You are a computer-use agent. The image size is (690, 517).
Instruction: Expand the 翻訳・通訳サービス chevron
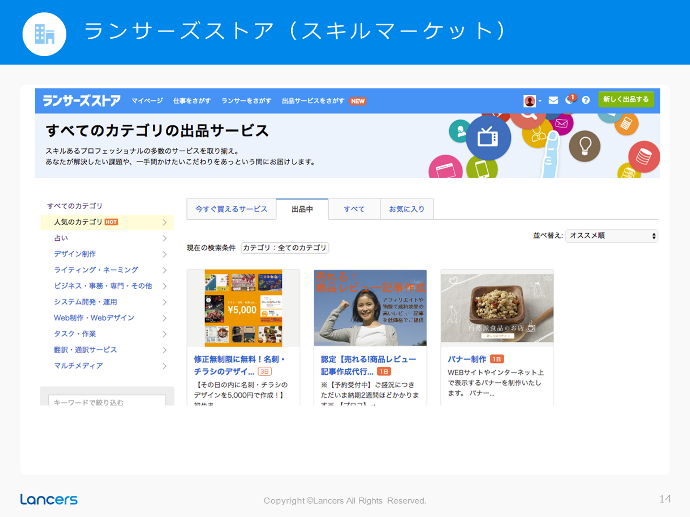coord(164,350)
